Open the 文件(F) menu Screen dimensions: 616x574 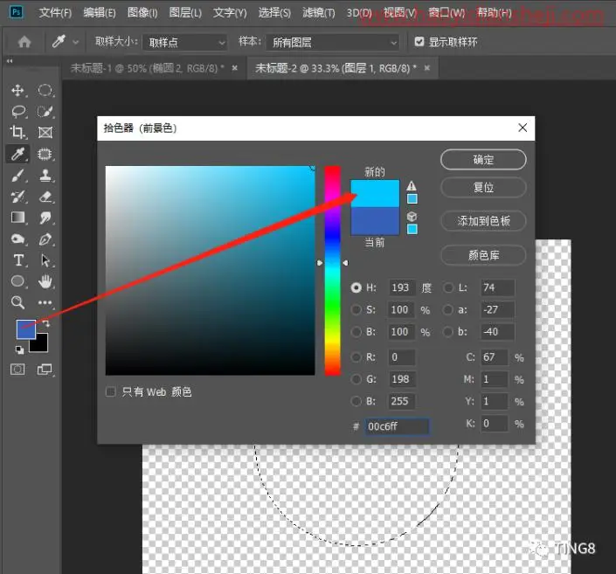tap(55, 12)
